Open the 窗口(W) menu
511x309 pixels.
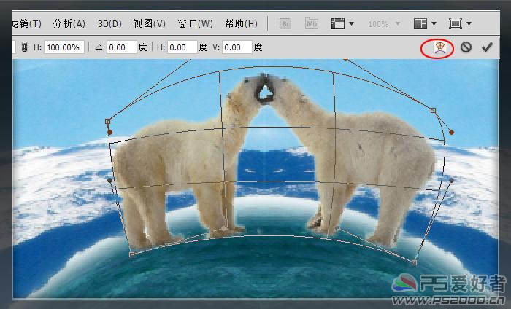click(195, 24)
